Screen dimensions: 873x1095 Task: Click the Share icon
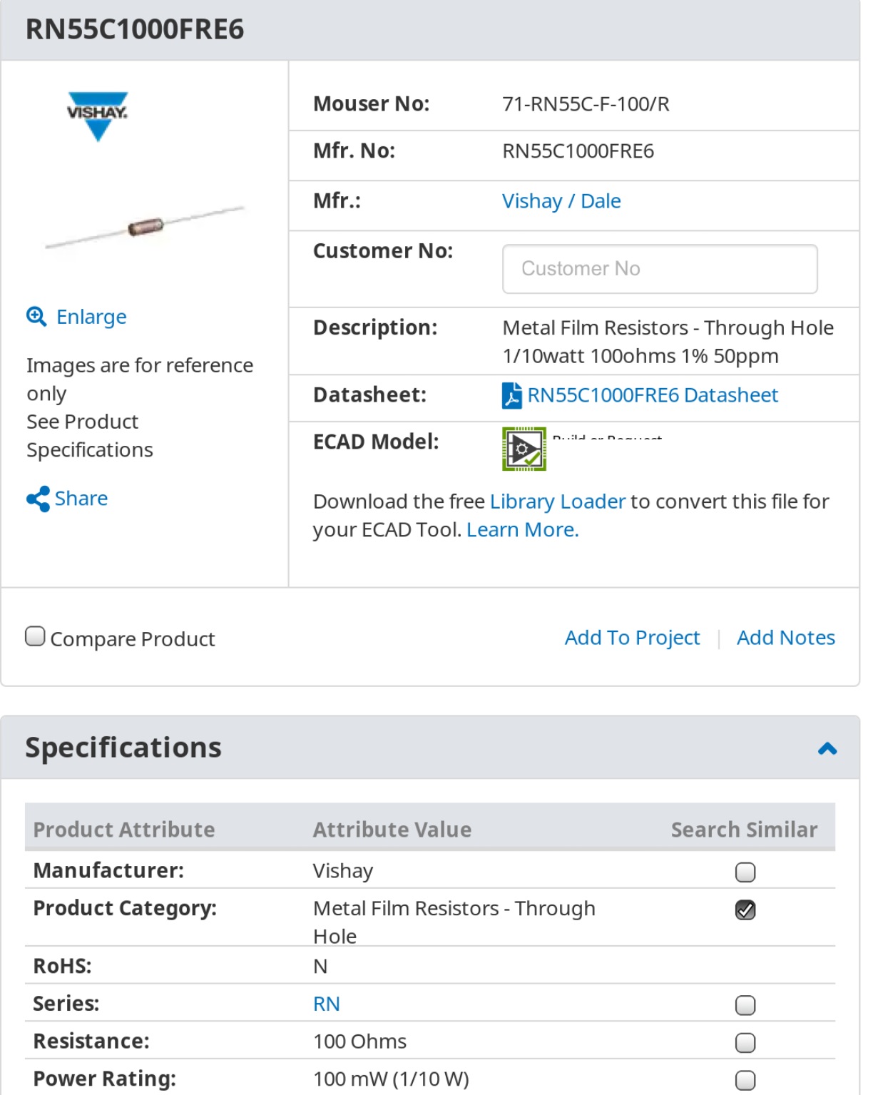38,499
